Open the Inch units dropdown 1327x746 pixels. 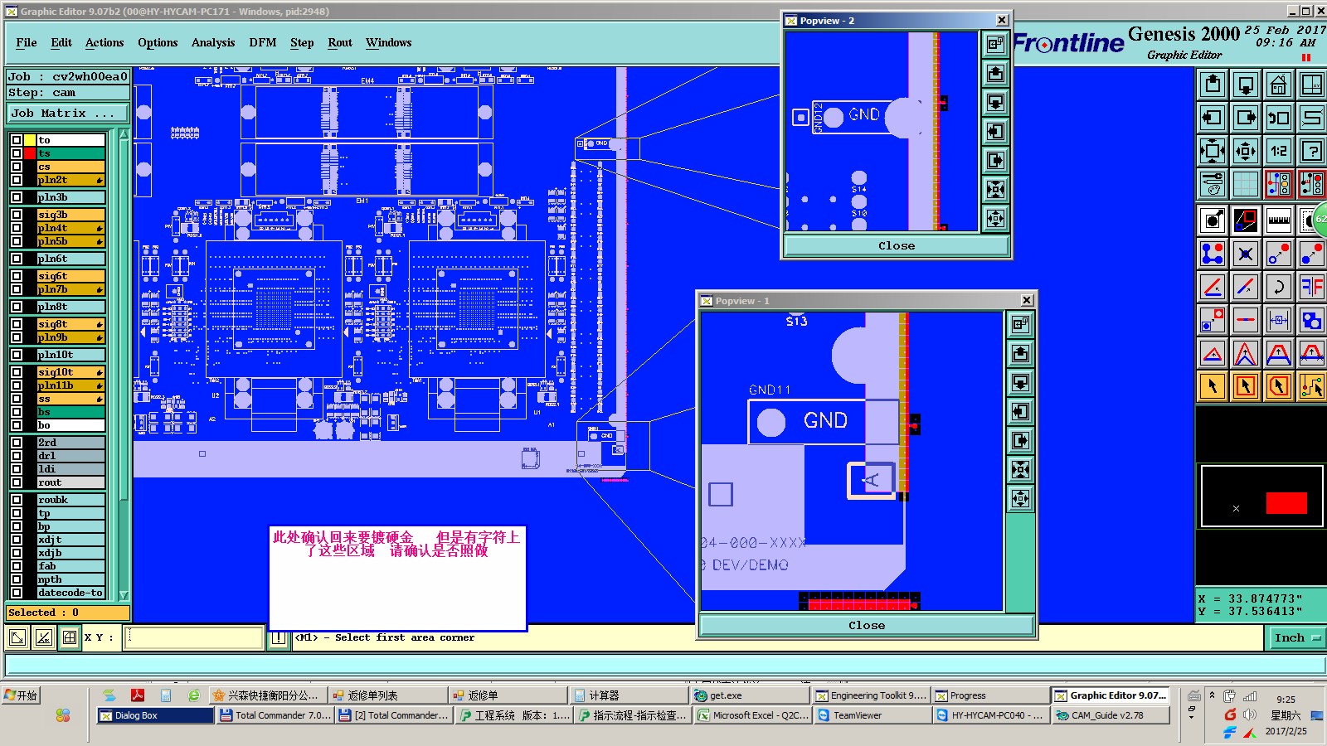coord(1296,637)
